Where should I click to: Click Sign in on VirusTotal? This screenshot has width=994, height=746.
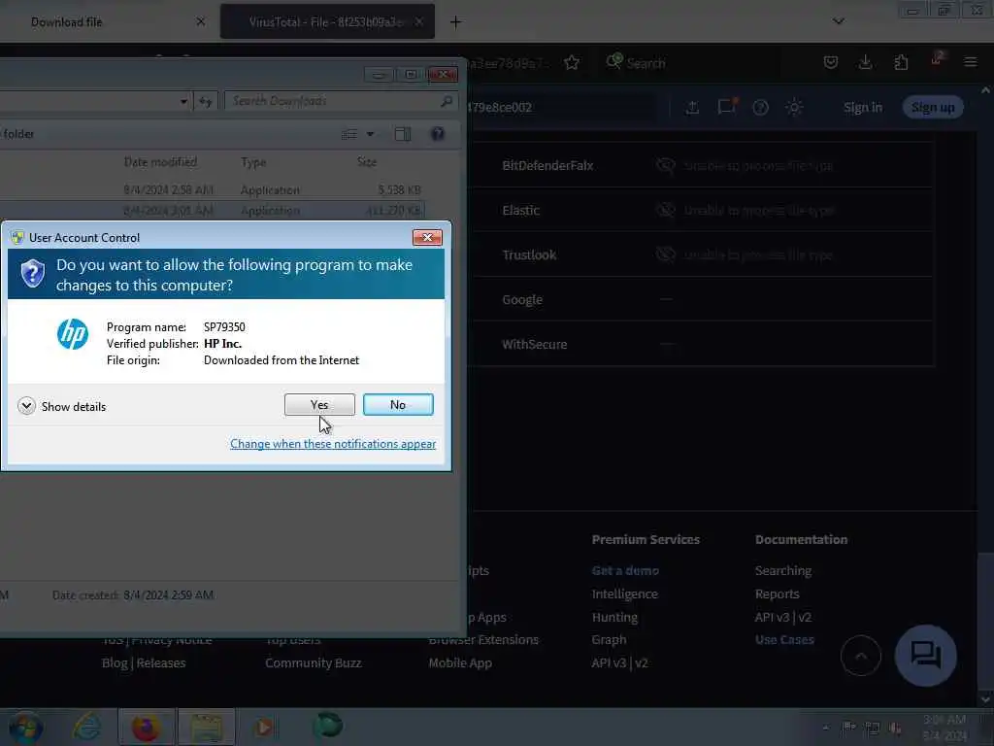863,107
